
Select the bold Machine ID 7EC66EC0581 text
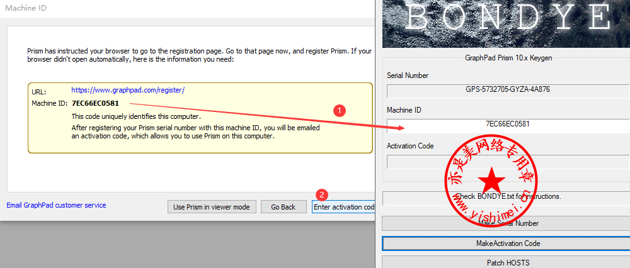coord(95,104)
